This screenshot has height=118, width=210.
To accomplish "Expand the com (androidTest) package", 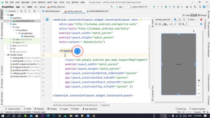I will coord(11,39).
